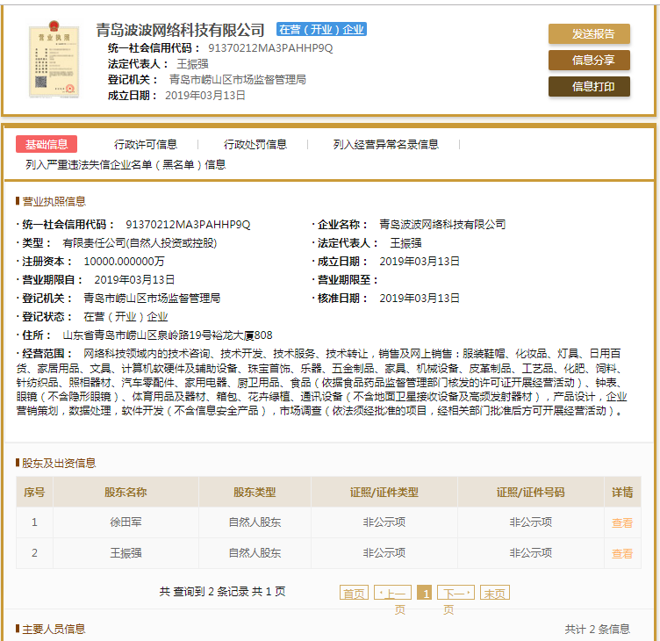This screenshot has height=641, width=660.
Task: Jump to 末页 in pagination
Action: (494, 594)
